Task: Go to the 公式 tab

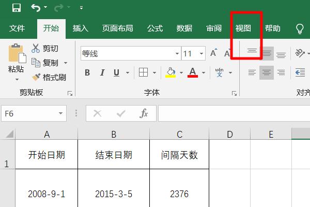Action: point(155,28)
